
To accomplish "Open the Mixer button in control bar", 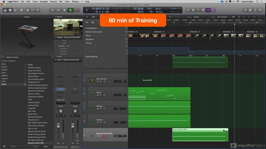I will pyautogui.click(x=33, y=10).
